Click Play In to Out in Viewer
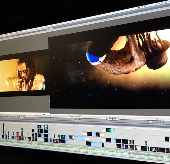Screen dimensions: 170x164 point(20,116)
